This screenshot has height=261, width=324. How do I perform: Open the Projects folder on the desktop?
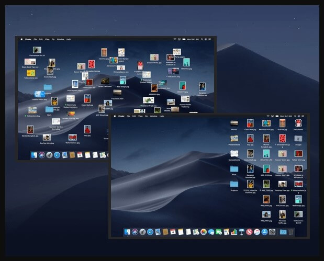point(234,184)
